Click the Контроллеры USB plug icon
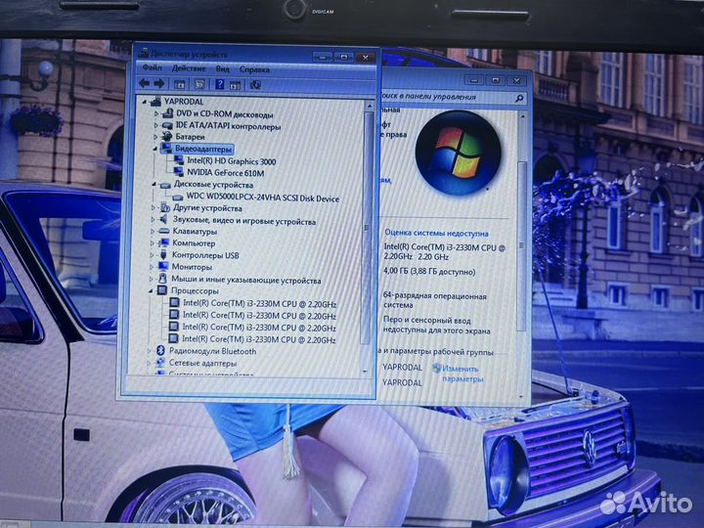The height and width of the screenshot is (528, 704). coord(163,254)
